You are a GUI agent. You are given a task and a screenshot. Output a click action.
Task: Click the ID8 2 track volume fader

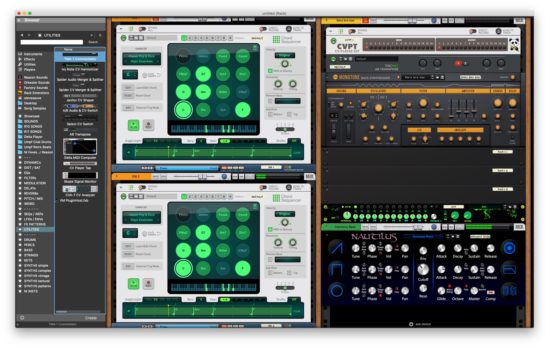[202, 176]
